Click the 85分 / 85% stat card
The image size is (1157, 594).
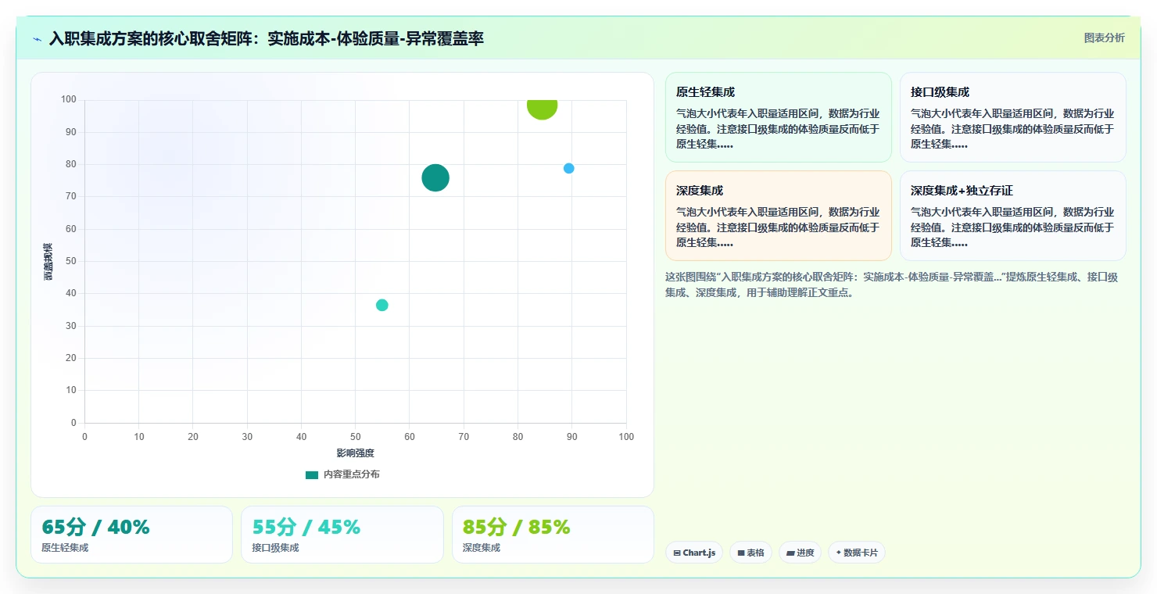coord(553,535)
